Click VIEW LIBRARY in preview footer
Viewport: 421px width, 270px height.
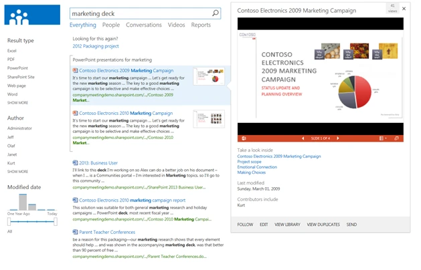click(x=287, y=225)
